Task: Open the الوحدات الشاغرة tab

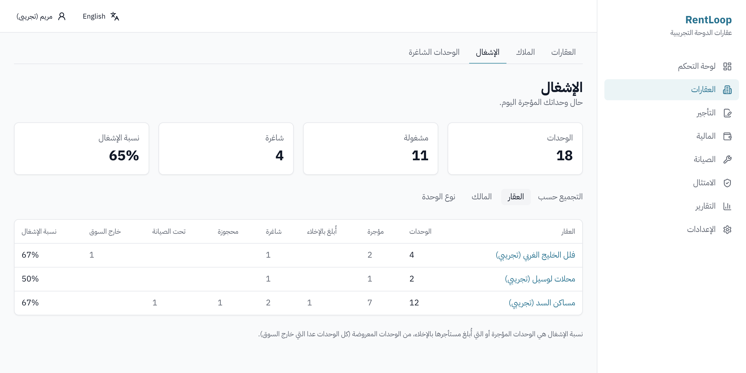Action: [x=434, y=52]
